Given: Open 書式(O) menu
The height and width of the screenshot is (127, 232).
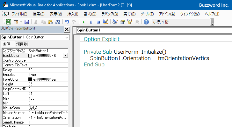Looking at the screenshot, I should [x=90, y=14].
